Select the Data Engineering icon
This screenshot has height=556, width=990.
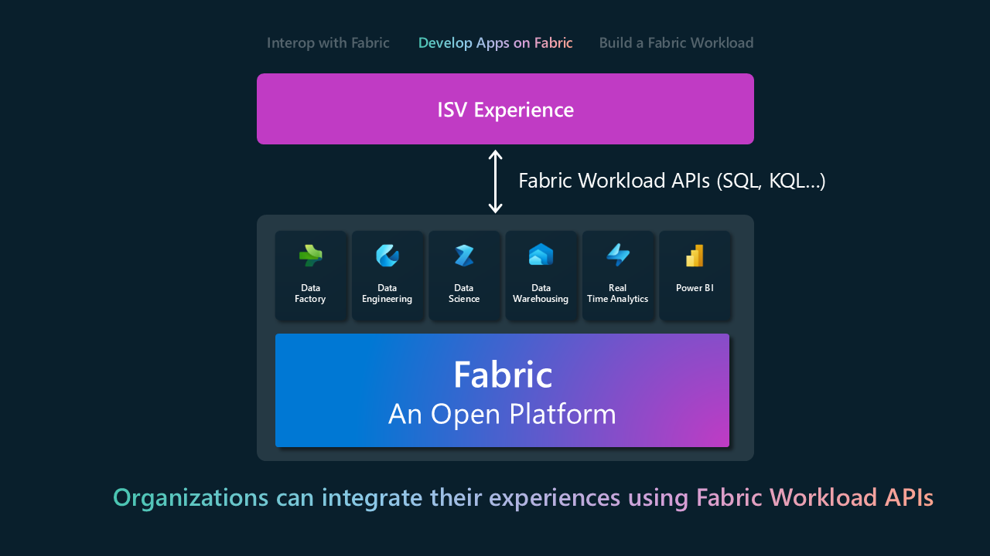click(387, 256)
